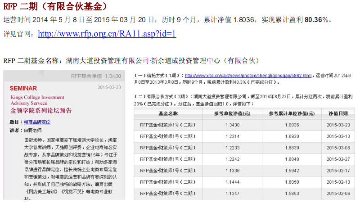Click the RFP 二期基金名称 line
This screenshot has height=203, width=360.
coord(131,61)
